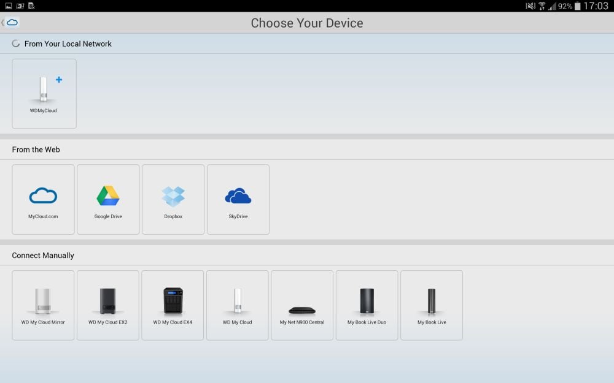Select the WDMyCloud local network device
Screen dimensions: 614x383
44,94
